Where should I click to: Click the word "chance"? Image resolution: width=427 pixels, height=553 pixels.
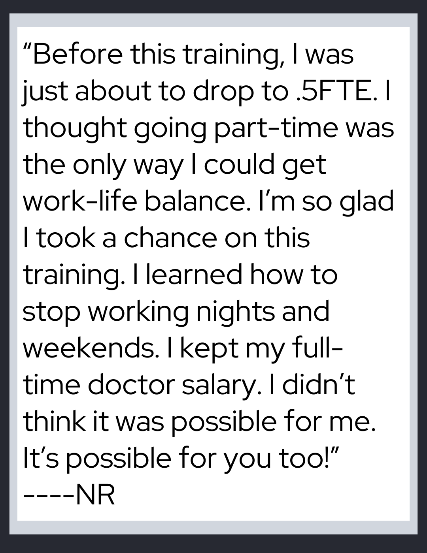(x=170, y=238)
